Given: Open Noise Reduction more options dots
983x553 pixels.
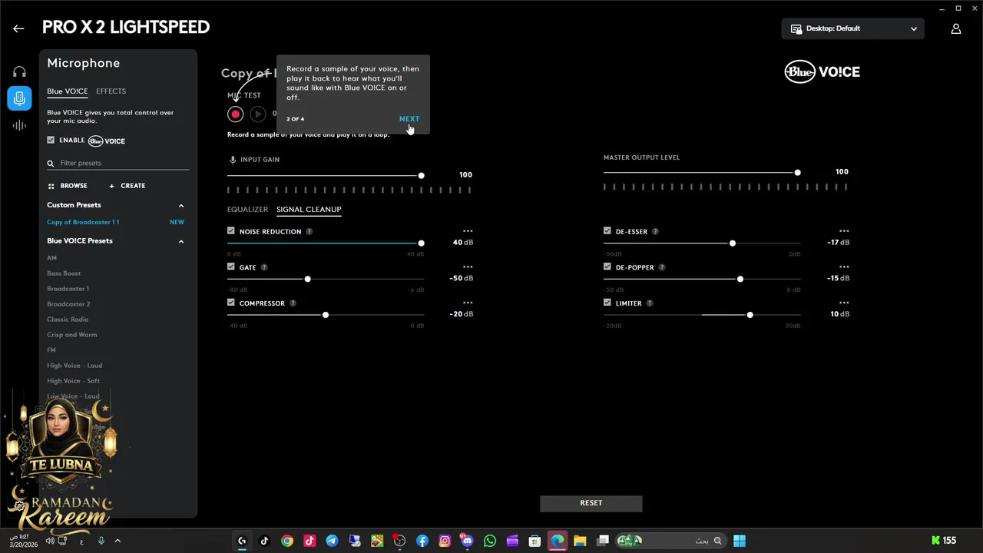Looking at the screenshot, I should [468, 231].
